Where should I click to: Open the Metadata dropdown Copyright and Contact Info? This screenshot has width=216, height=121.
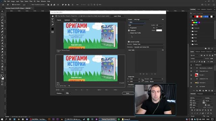(x=149, y=47)
